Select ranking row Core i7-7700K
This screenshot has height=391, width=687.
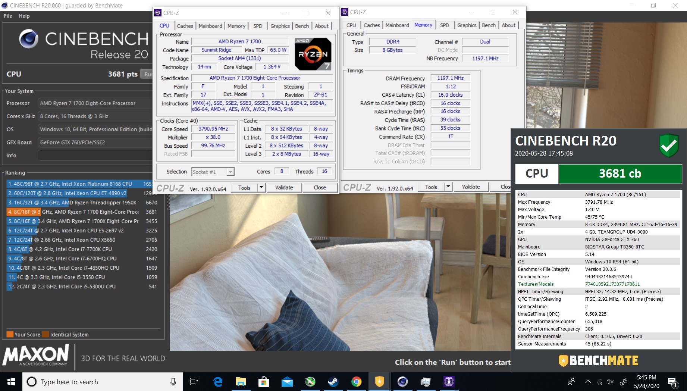coord(82,249)
